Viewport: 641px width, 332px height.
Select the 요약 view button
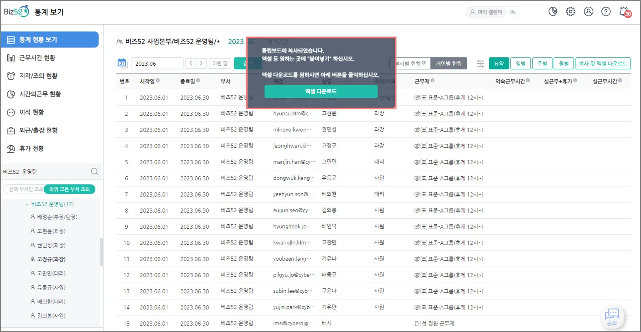click(499, 63)
